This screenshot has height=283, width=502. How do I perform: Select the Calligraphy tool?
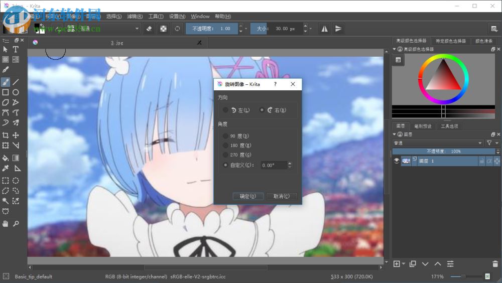pyautogui.click(x=6, y=69)
